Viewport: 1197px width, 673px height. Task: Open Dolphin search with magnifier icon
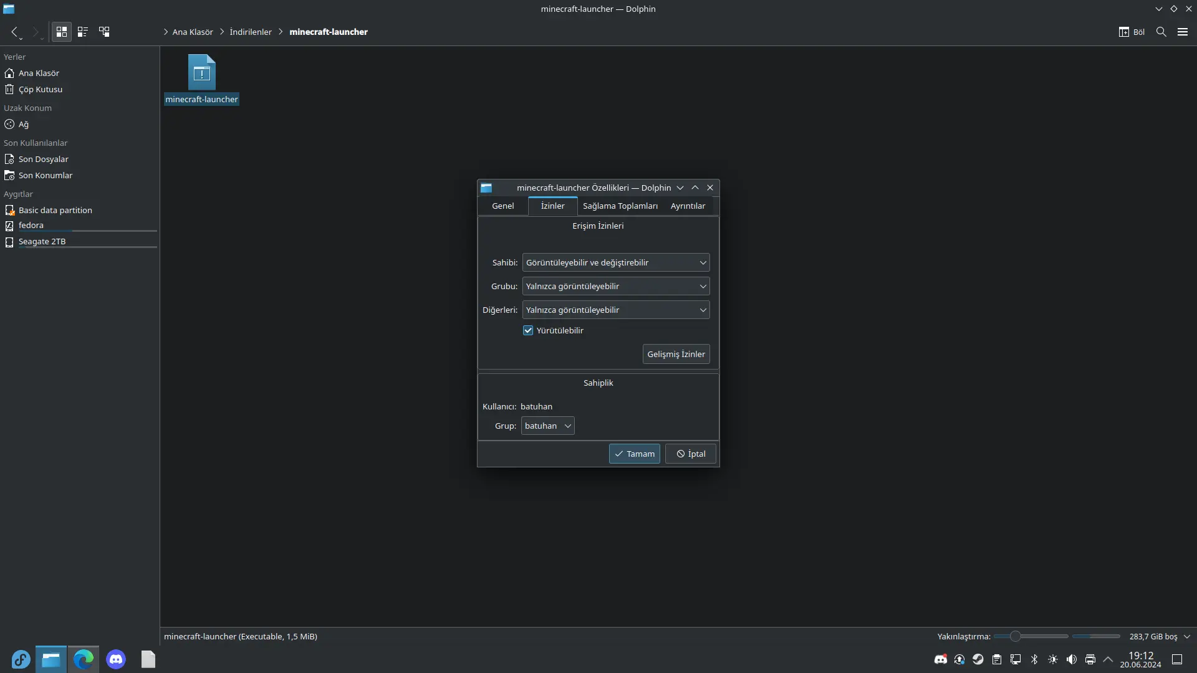pyautogui.click(x=1161, y=32)
